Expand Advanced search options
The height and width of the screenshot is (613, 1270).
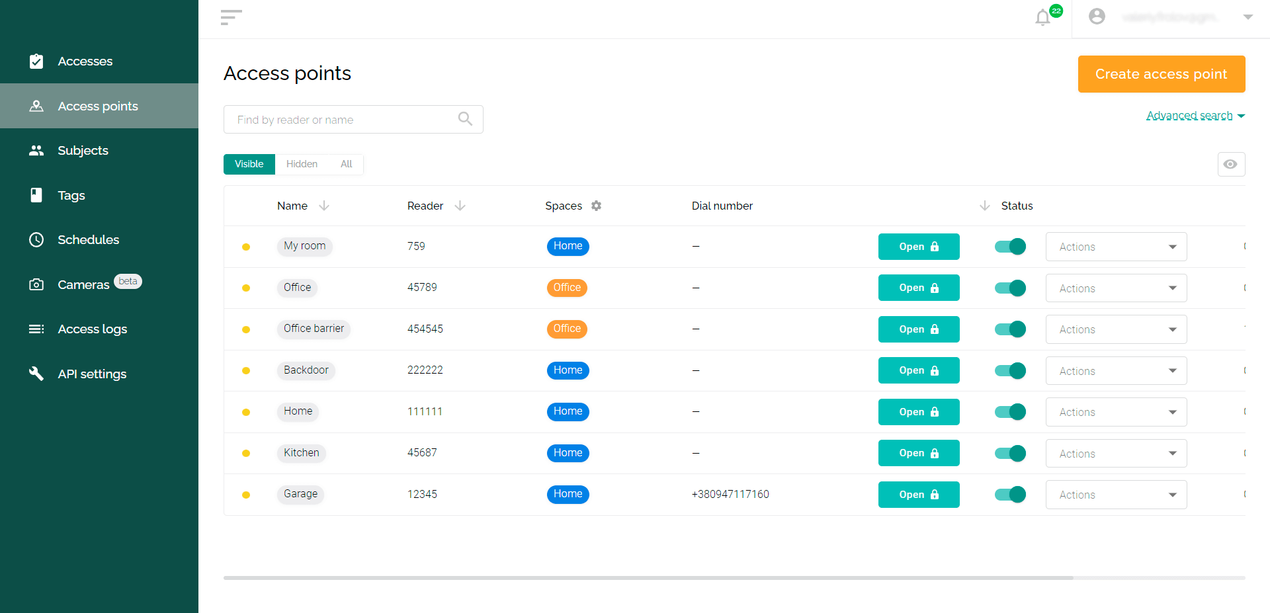click(1195, 116)
